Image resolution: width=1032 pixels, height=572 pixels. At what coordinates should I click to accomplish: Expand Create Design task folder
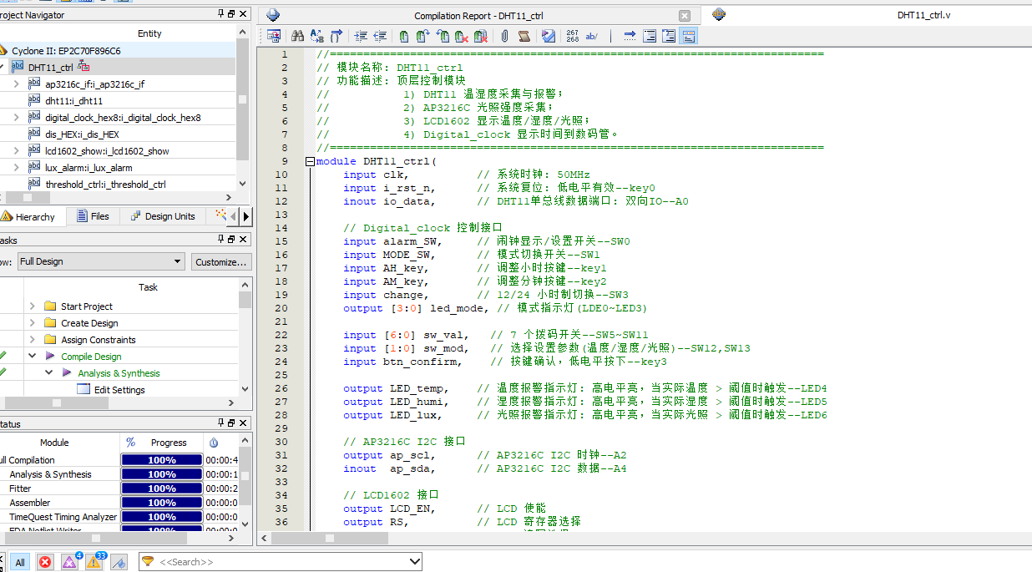[x=32, y=323]
